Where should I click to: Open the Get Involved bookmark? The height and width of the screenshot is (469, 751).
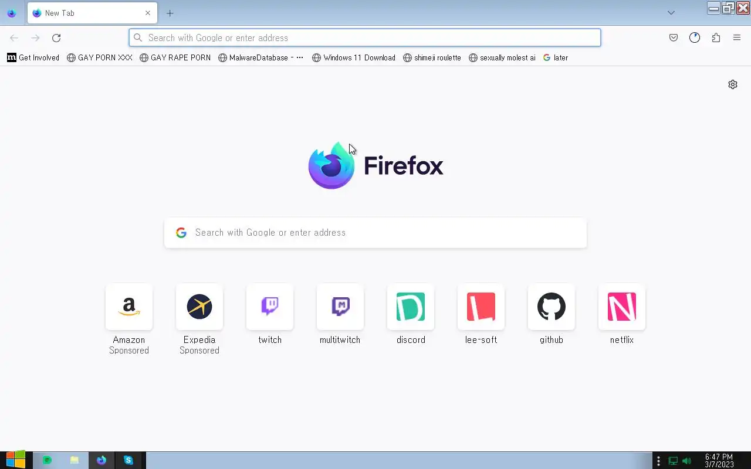33,57
